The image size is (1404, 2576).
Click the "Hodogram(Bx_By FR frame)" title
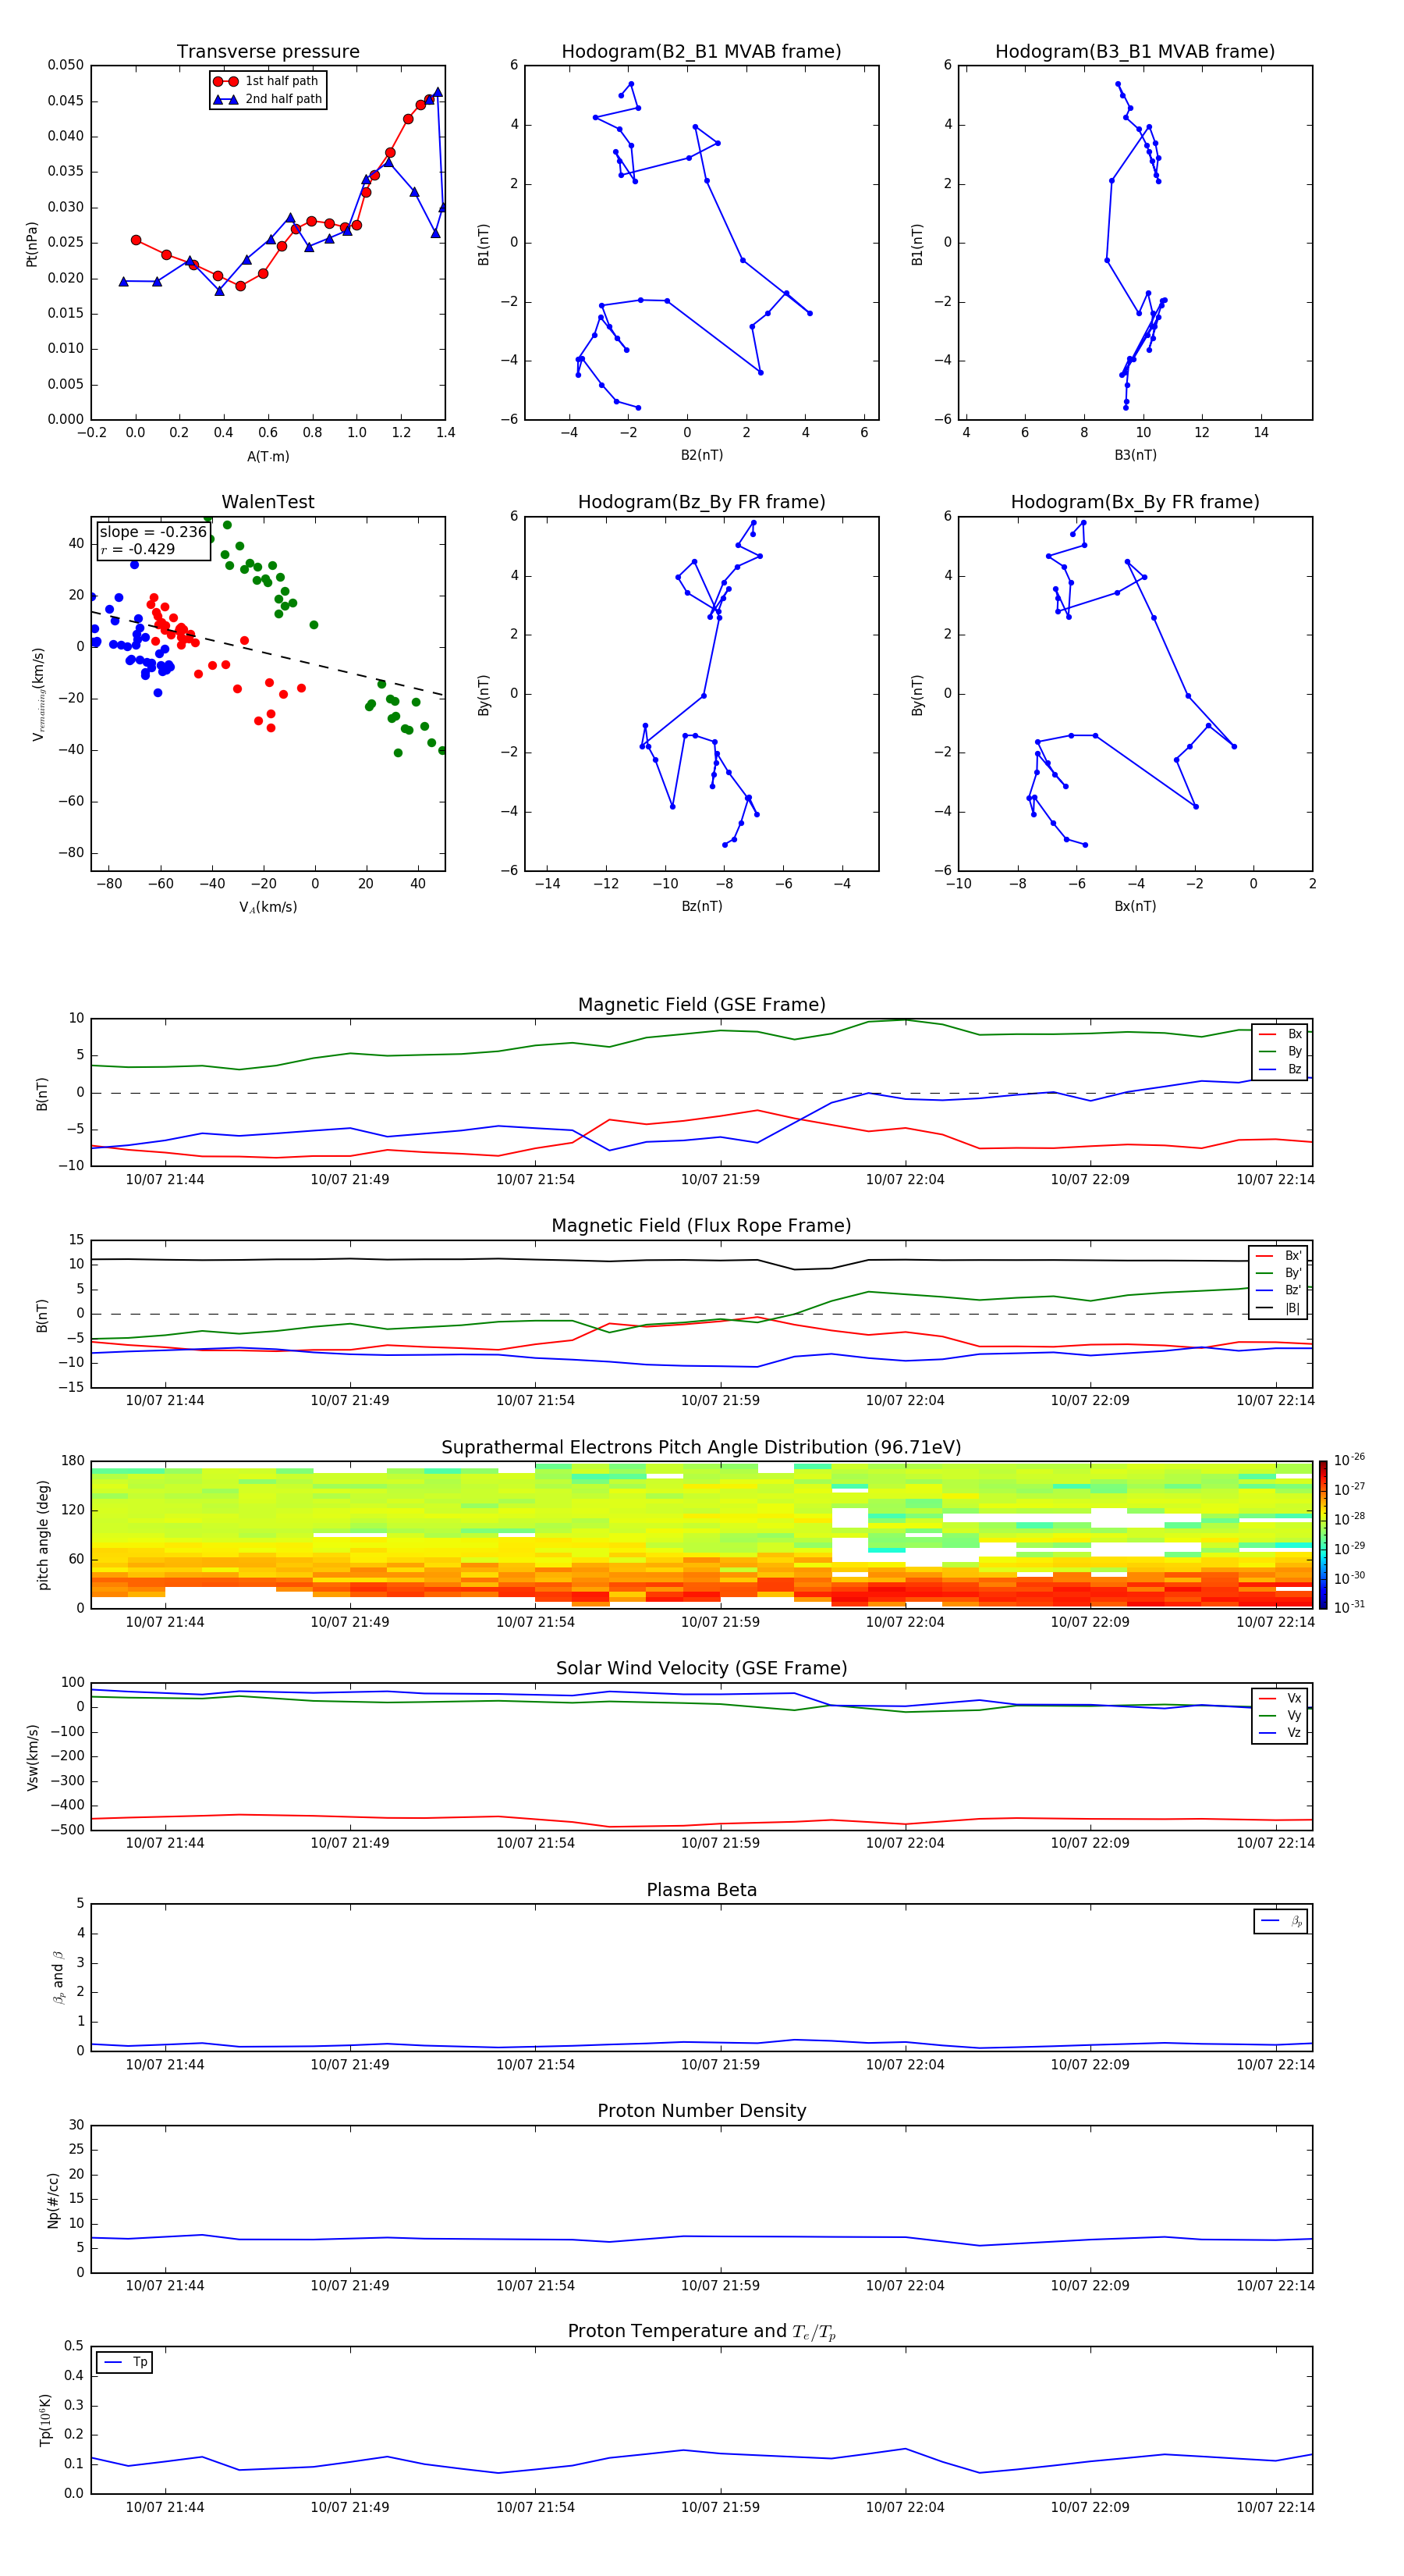[x=1135, y=502]
